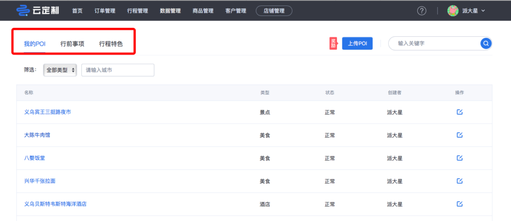Viewport: 511px width, 221px height.
Task: Click the 状态 column header
Action: [x=329, y=93]
